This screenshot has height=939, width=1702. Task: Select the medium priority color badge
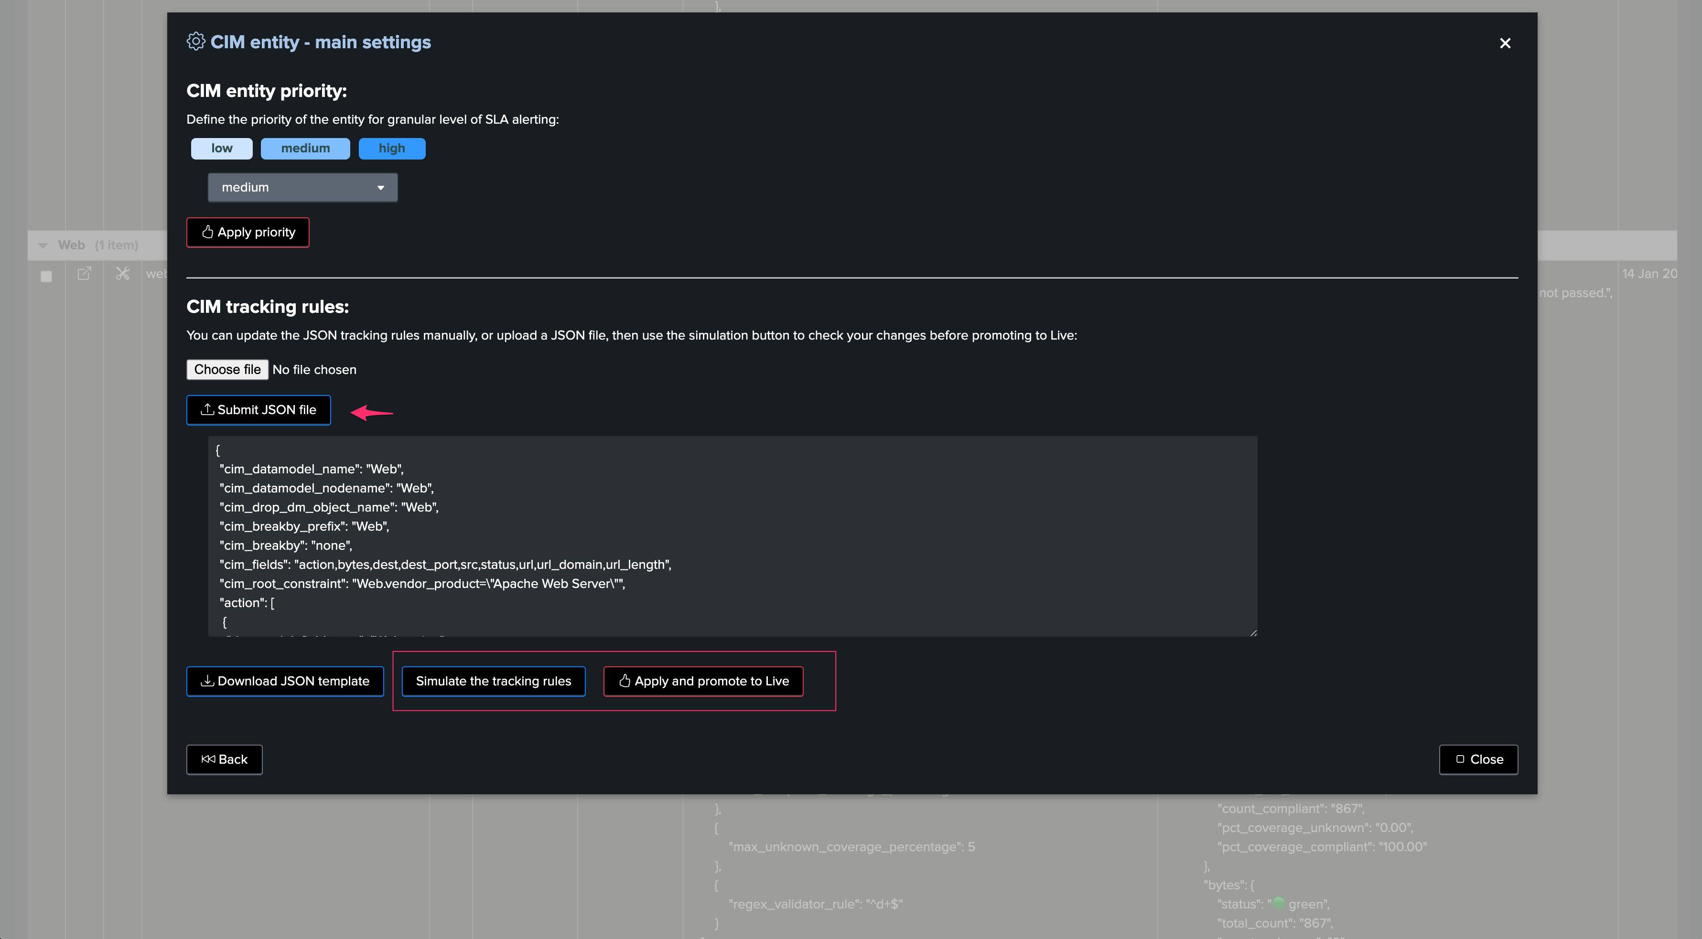tap(305, 149)
